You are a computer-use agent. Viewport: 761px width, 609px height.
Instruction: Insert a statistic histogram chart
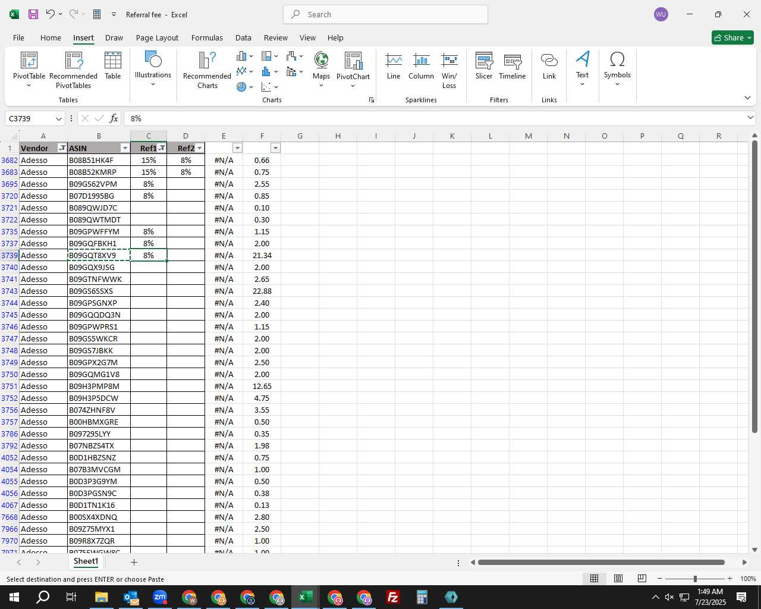[269, 71]
